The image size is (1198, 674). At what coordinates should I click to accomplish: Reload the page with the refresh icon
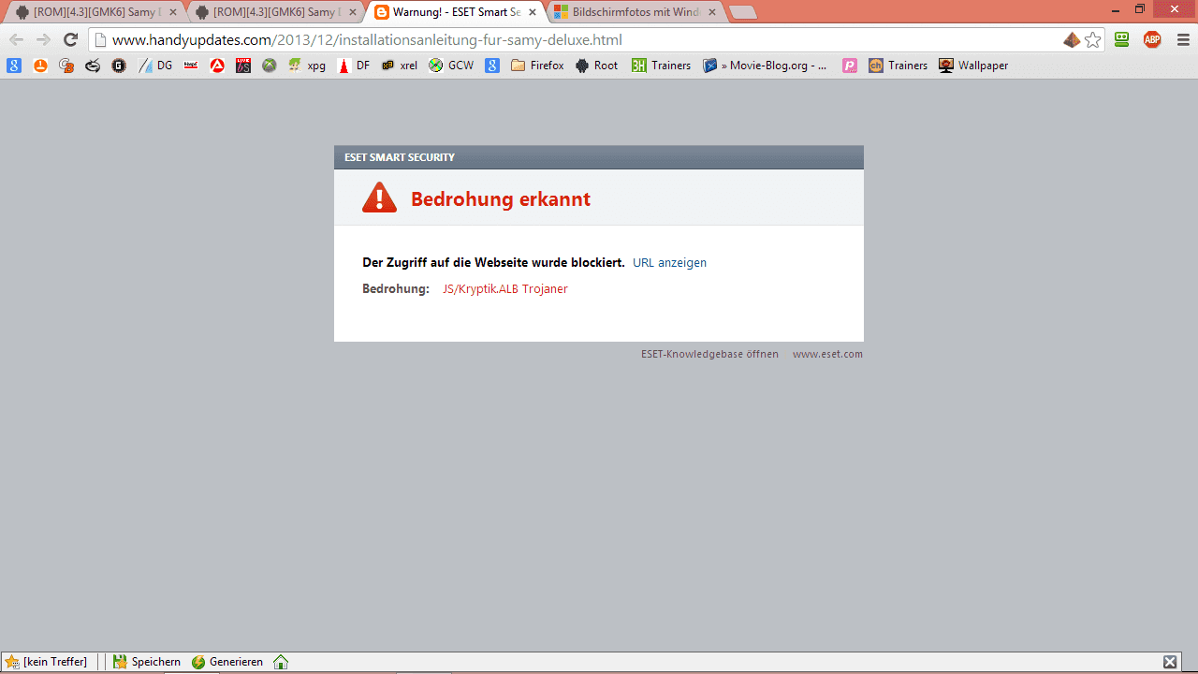point(70,39)
